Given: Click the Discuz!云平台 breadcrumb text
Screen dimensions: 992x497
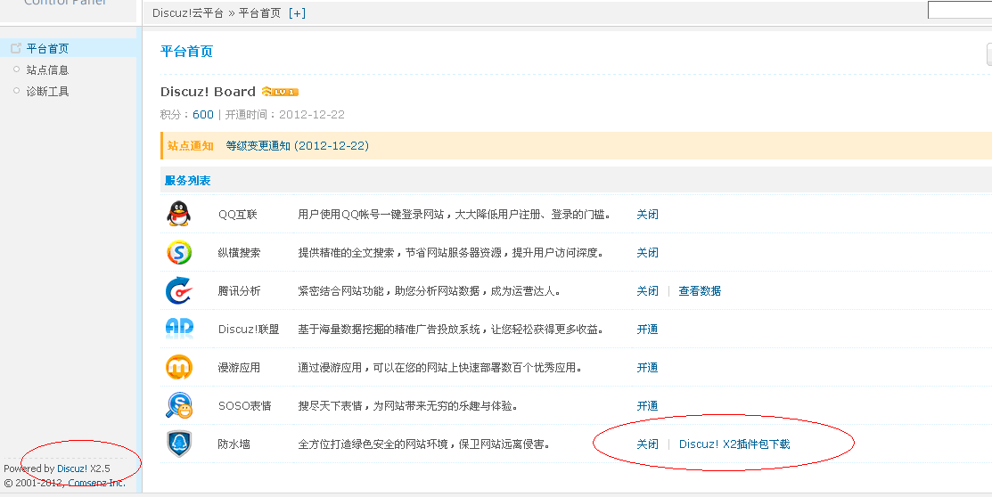Looking at the screenshot, I should [188, 13].
